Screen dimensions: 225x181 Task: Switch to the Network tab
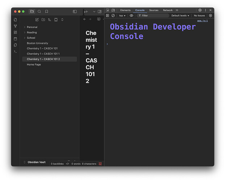(x=167, y=10)
